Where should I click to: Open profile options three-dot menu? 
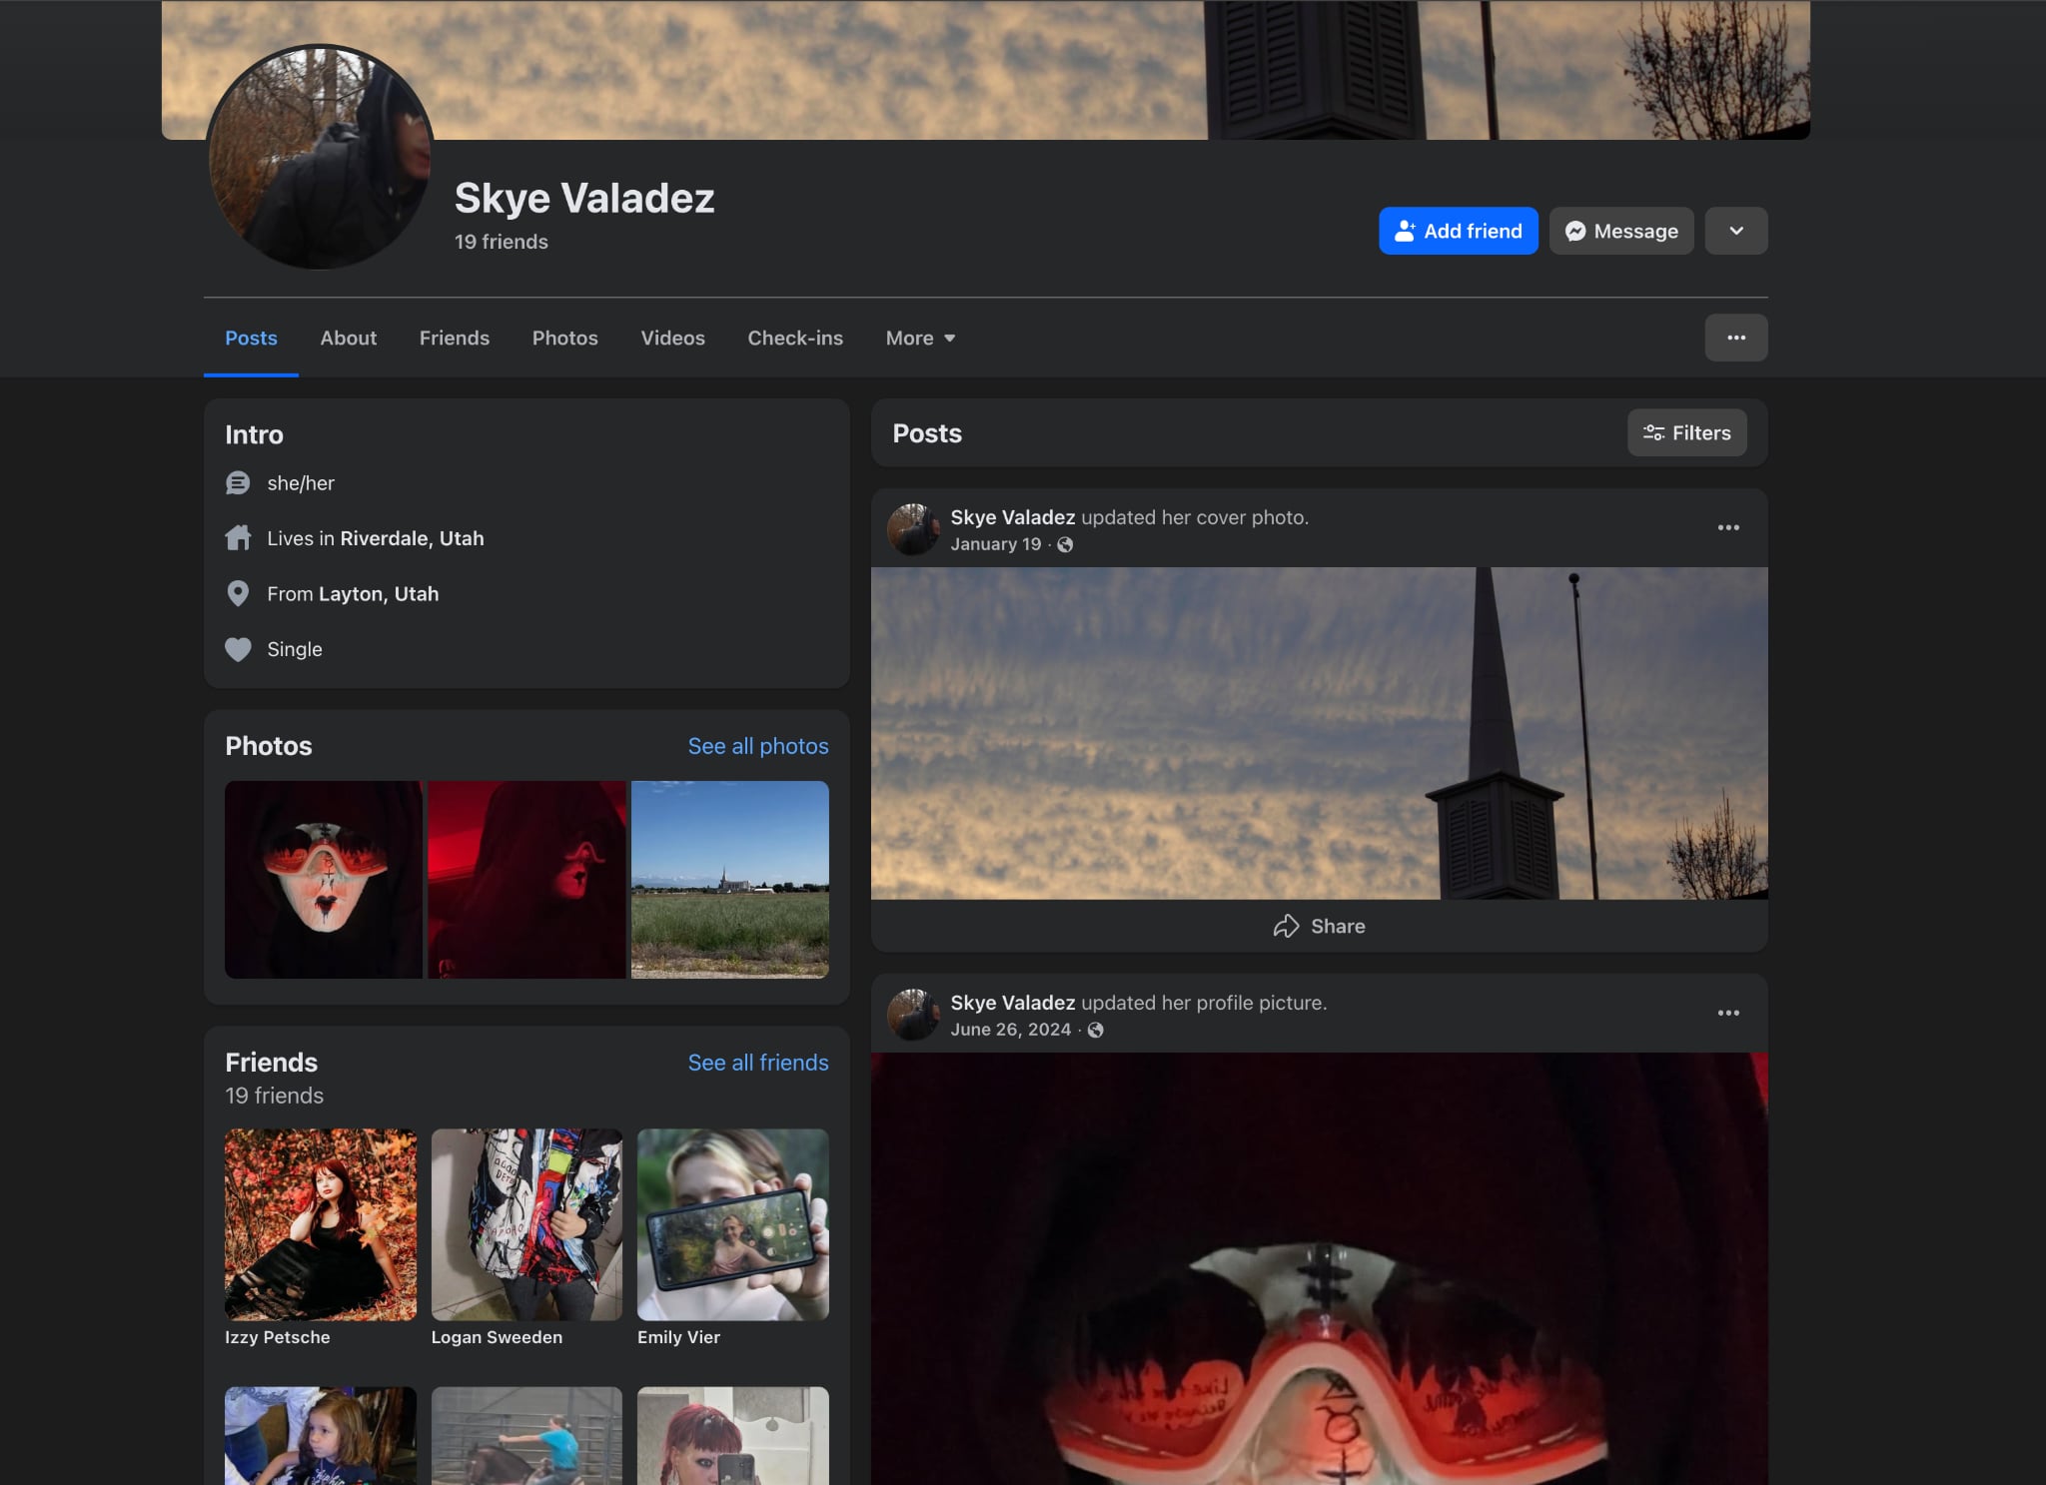coord(1735,338)
